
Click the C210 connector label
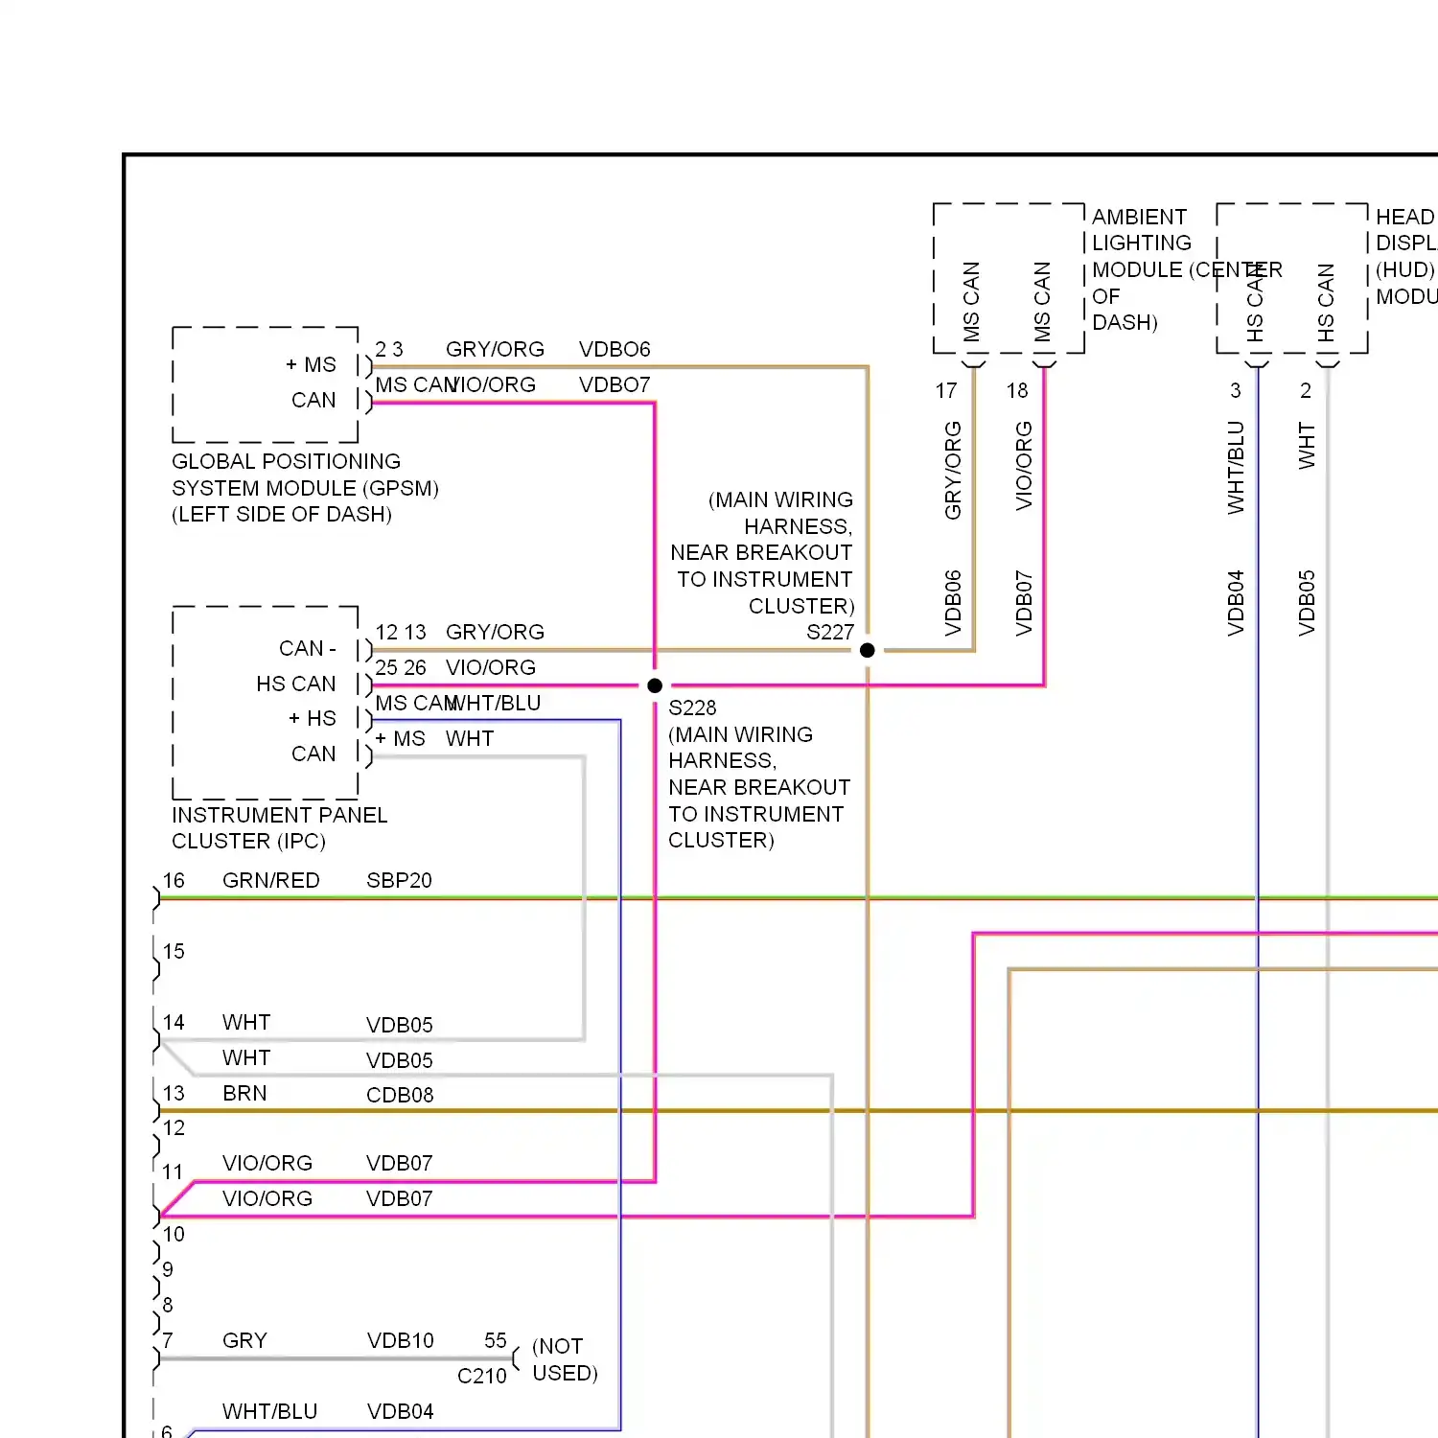(x=482, y=1376)
